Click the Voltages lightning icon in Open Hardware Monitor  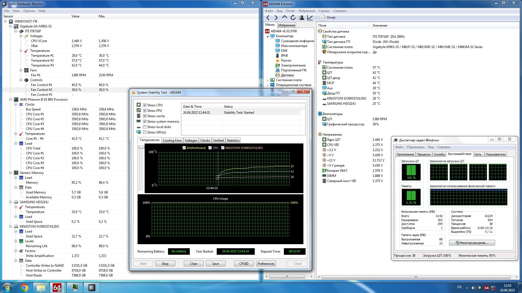coord(26,36)
